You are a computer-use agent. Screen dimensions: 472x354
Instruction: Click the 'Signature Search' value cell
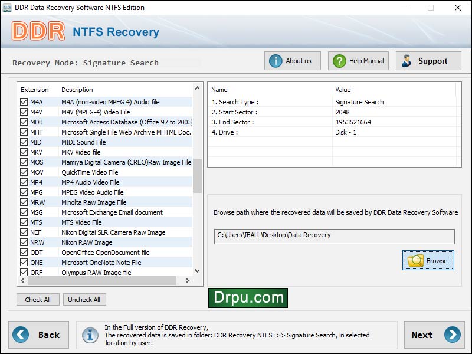click(x=359, y=102)
